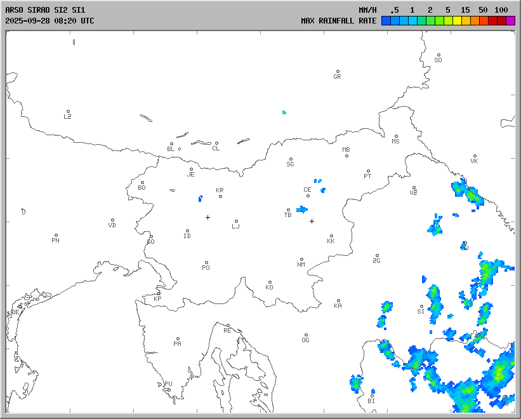Click the MAX RAINFALL RATE label

pos(339,21)
